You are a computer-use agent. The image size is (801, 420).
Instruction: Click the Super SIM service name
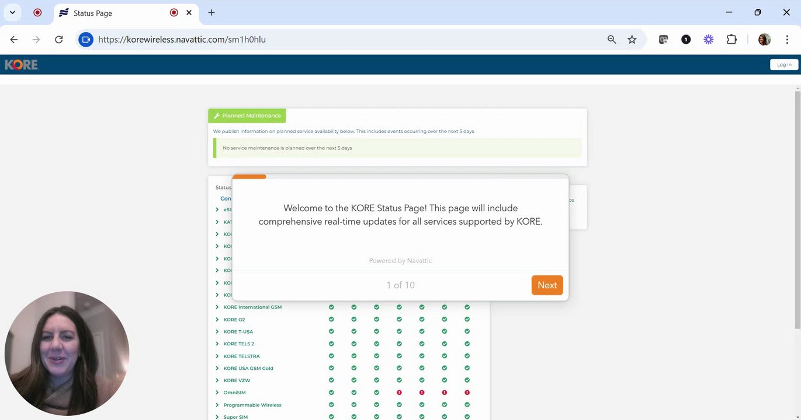coord(235,417)
